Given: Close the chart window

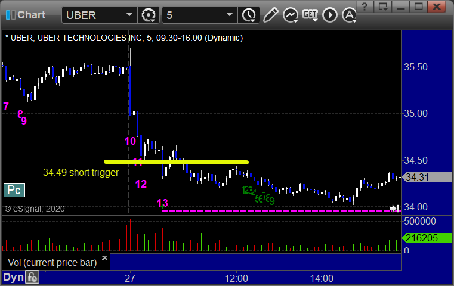Looking at the screenshot, I should [x=437, y=7].
